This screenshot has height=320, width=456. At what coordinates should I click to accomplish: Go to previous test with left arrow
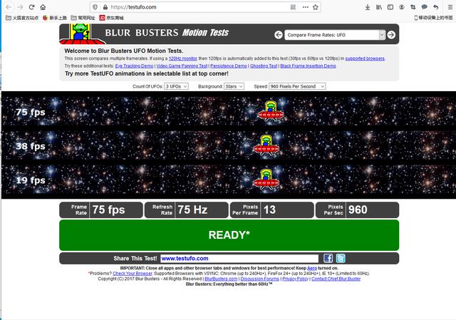click(x=279, y=35)
